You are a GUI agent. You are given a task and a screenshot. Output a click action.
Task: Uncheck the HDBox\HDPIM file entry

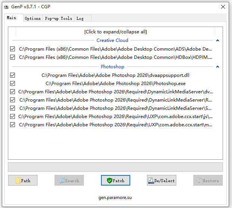point(13,57)
